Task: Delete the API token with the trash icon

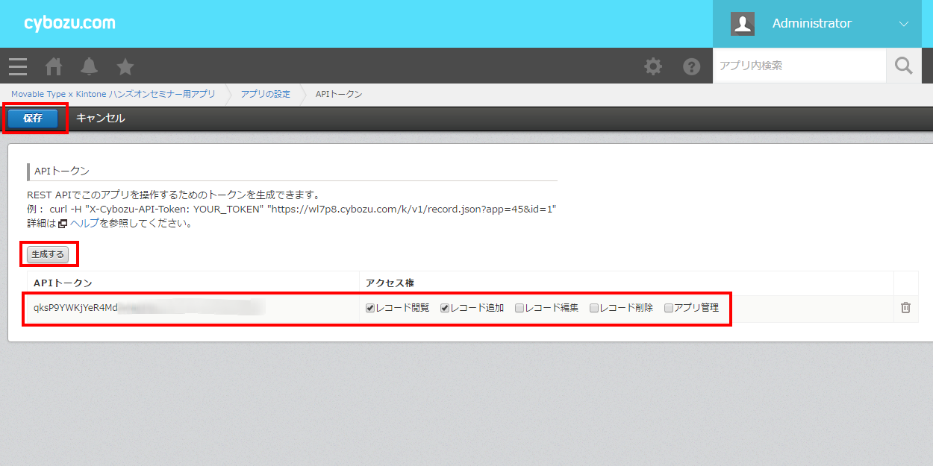Action: tap(905, 307)
